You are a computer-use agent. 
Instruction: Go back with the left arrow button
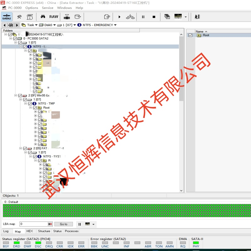pos(4,25)
